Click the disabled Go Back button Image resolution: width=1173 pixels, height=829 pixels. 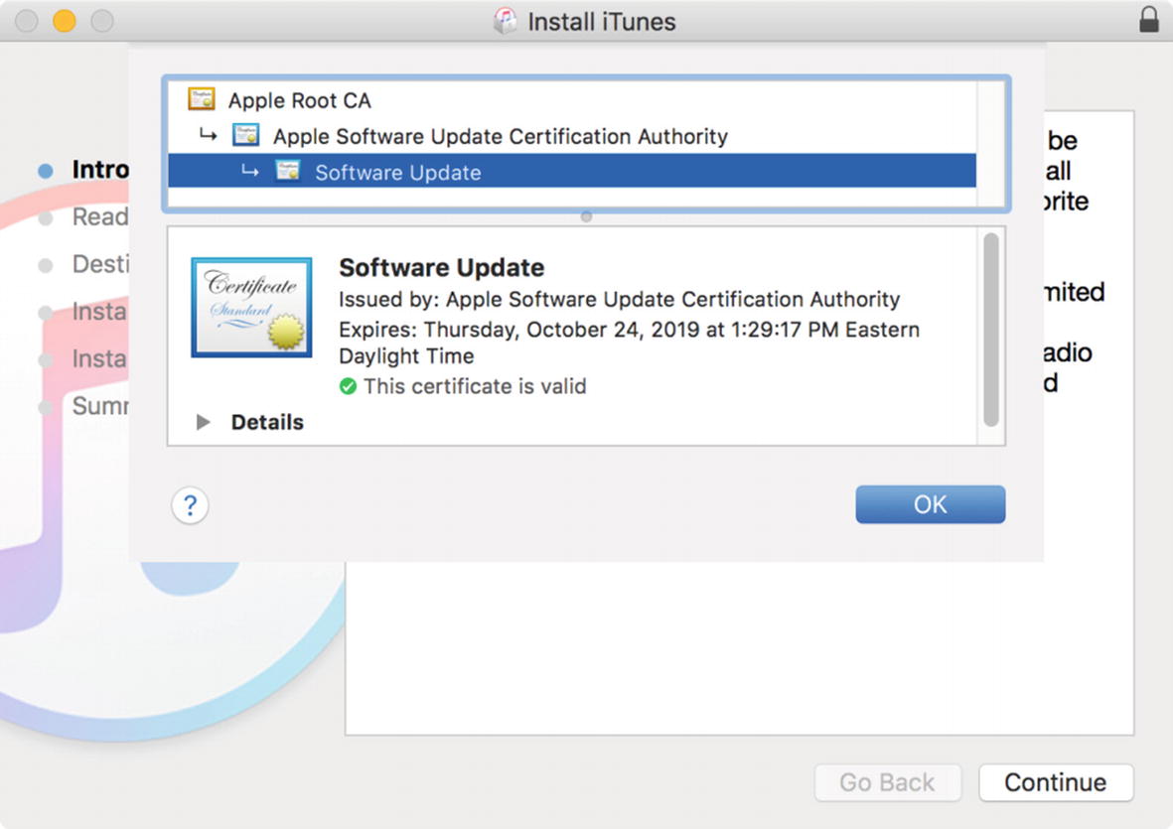tap(887, 782)
